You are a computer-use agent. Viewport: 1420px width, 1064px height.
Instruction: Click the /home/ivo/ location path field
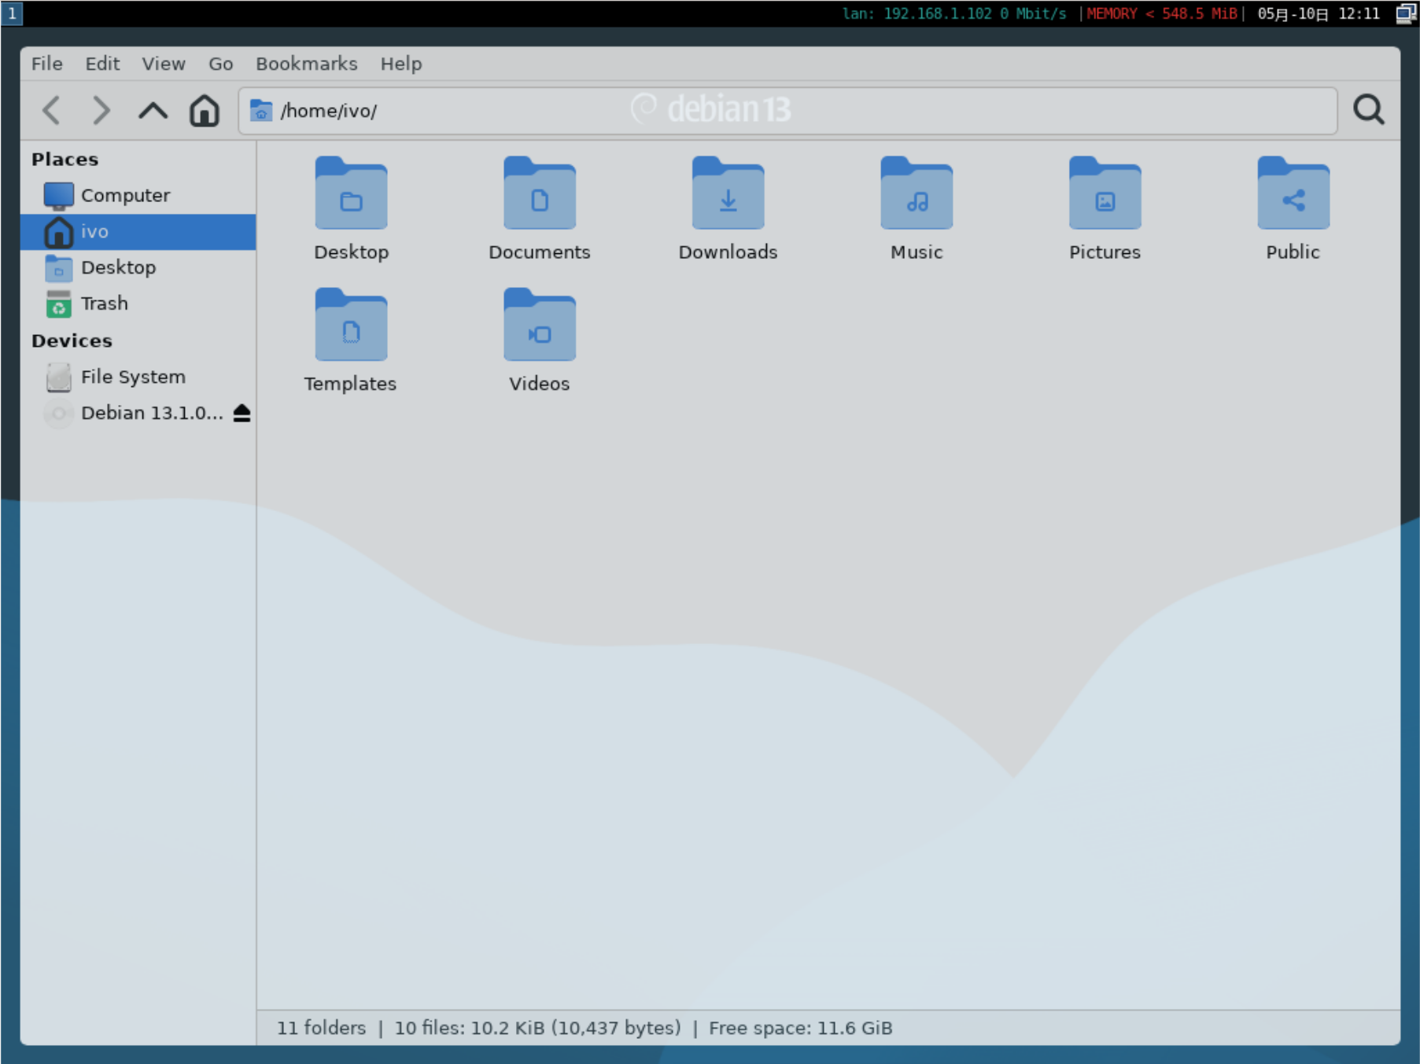(x=787, y=111)
